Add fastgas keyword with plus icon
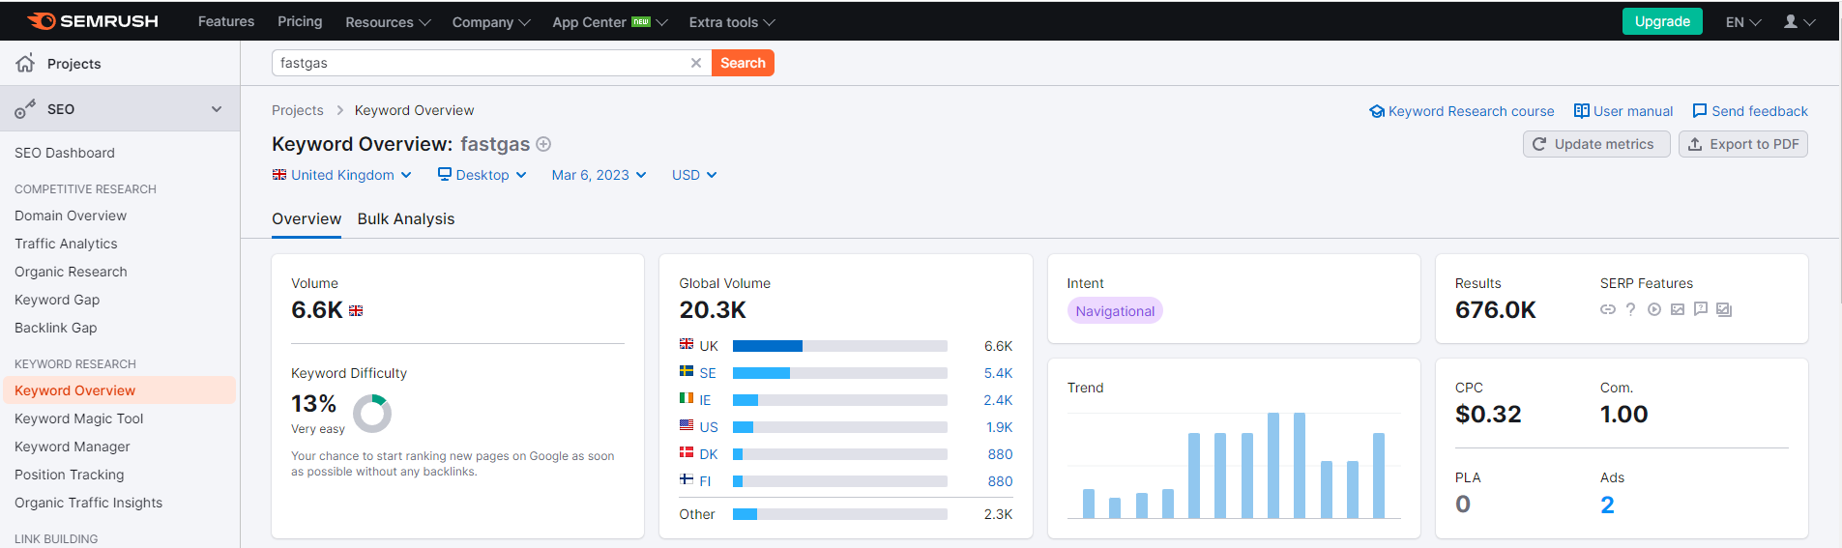Viewport: 1842px width, 548px height. tap(543, 144)
